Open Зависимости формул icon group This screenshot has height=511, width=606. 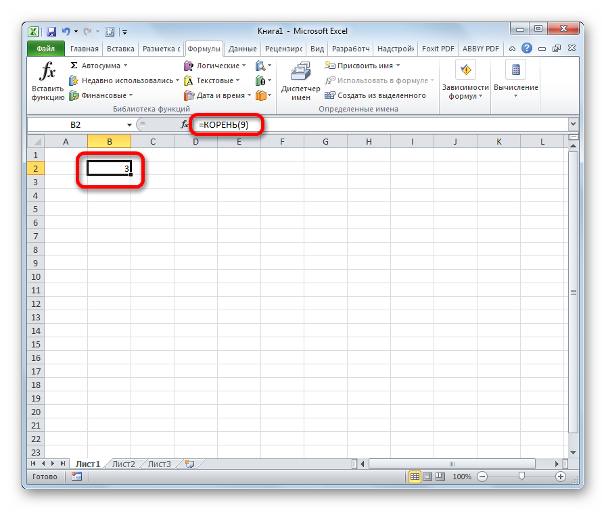click(x=465, y=81)
